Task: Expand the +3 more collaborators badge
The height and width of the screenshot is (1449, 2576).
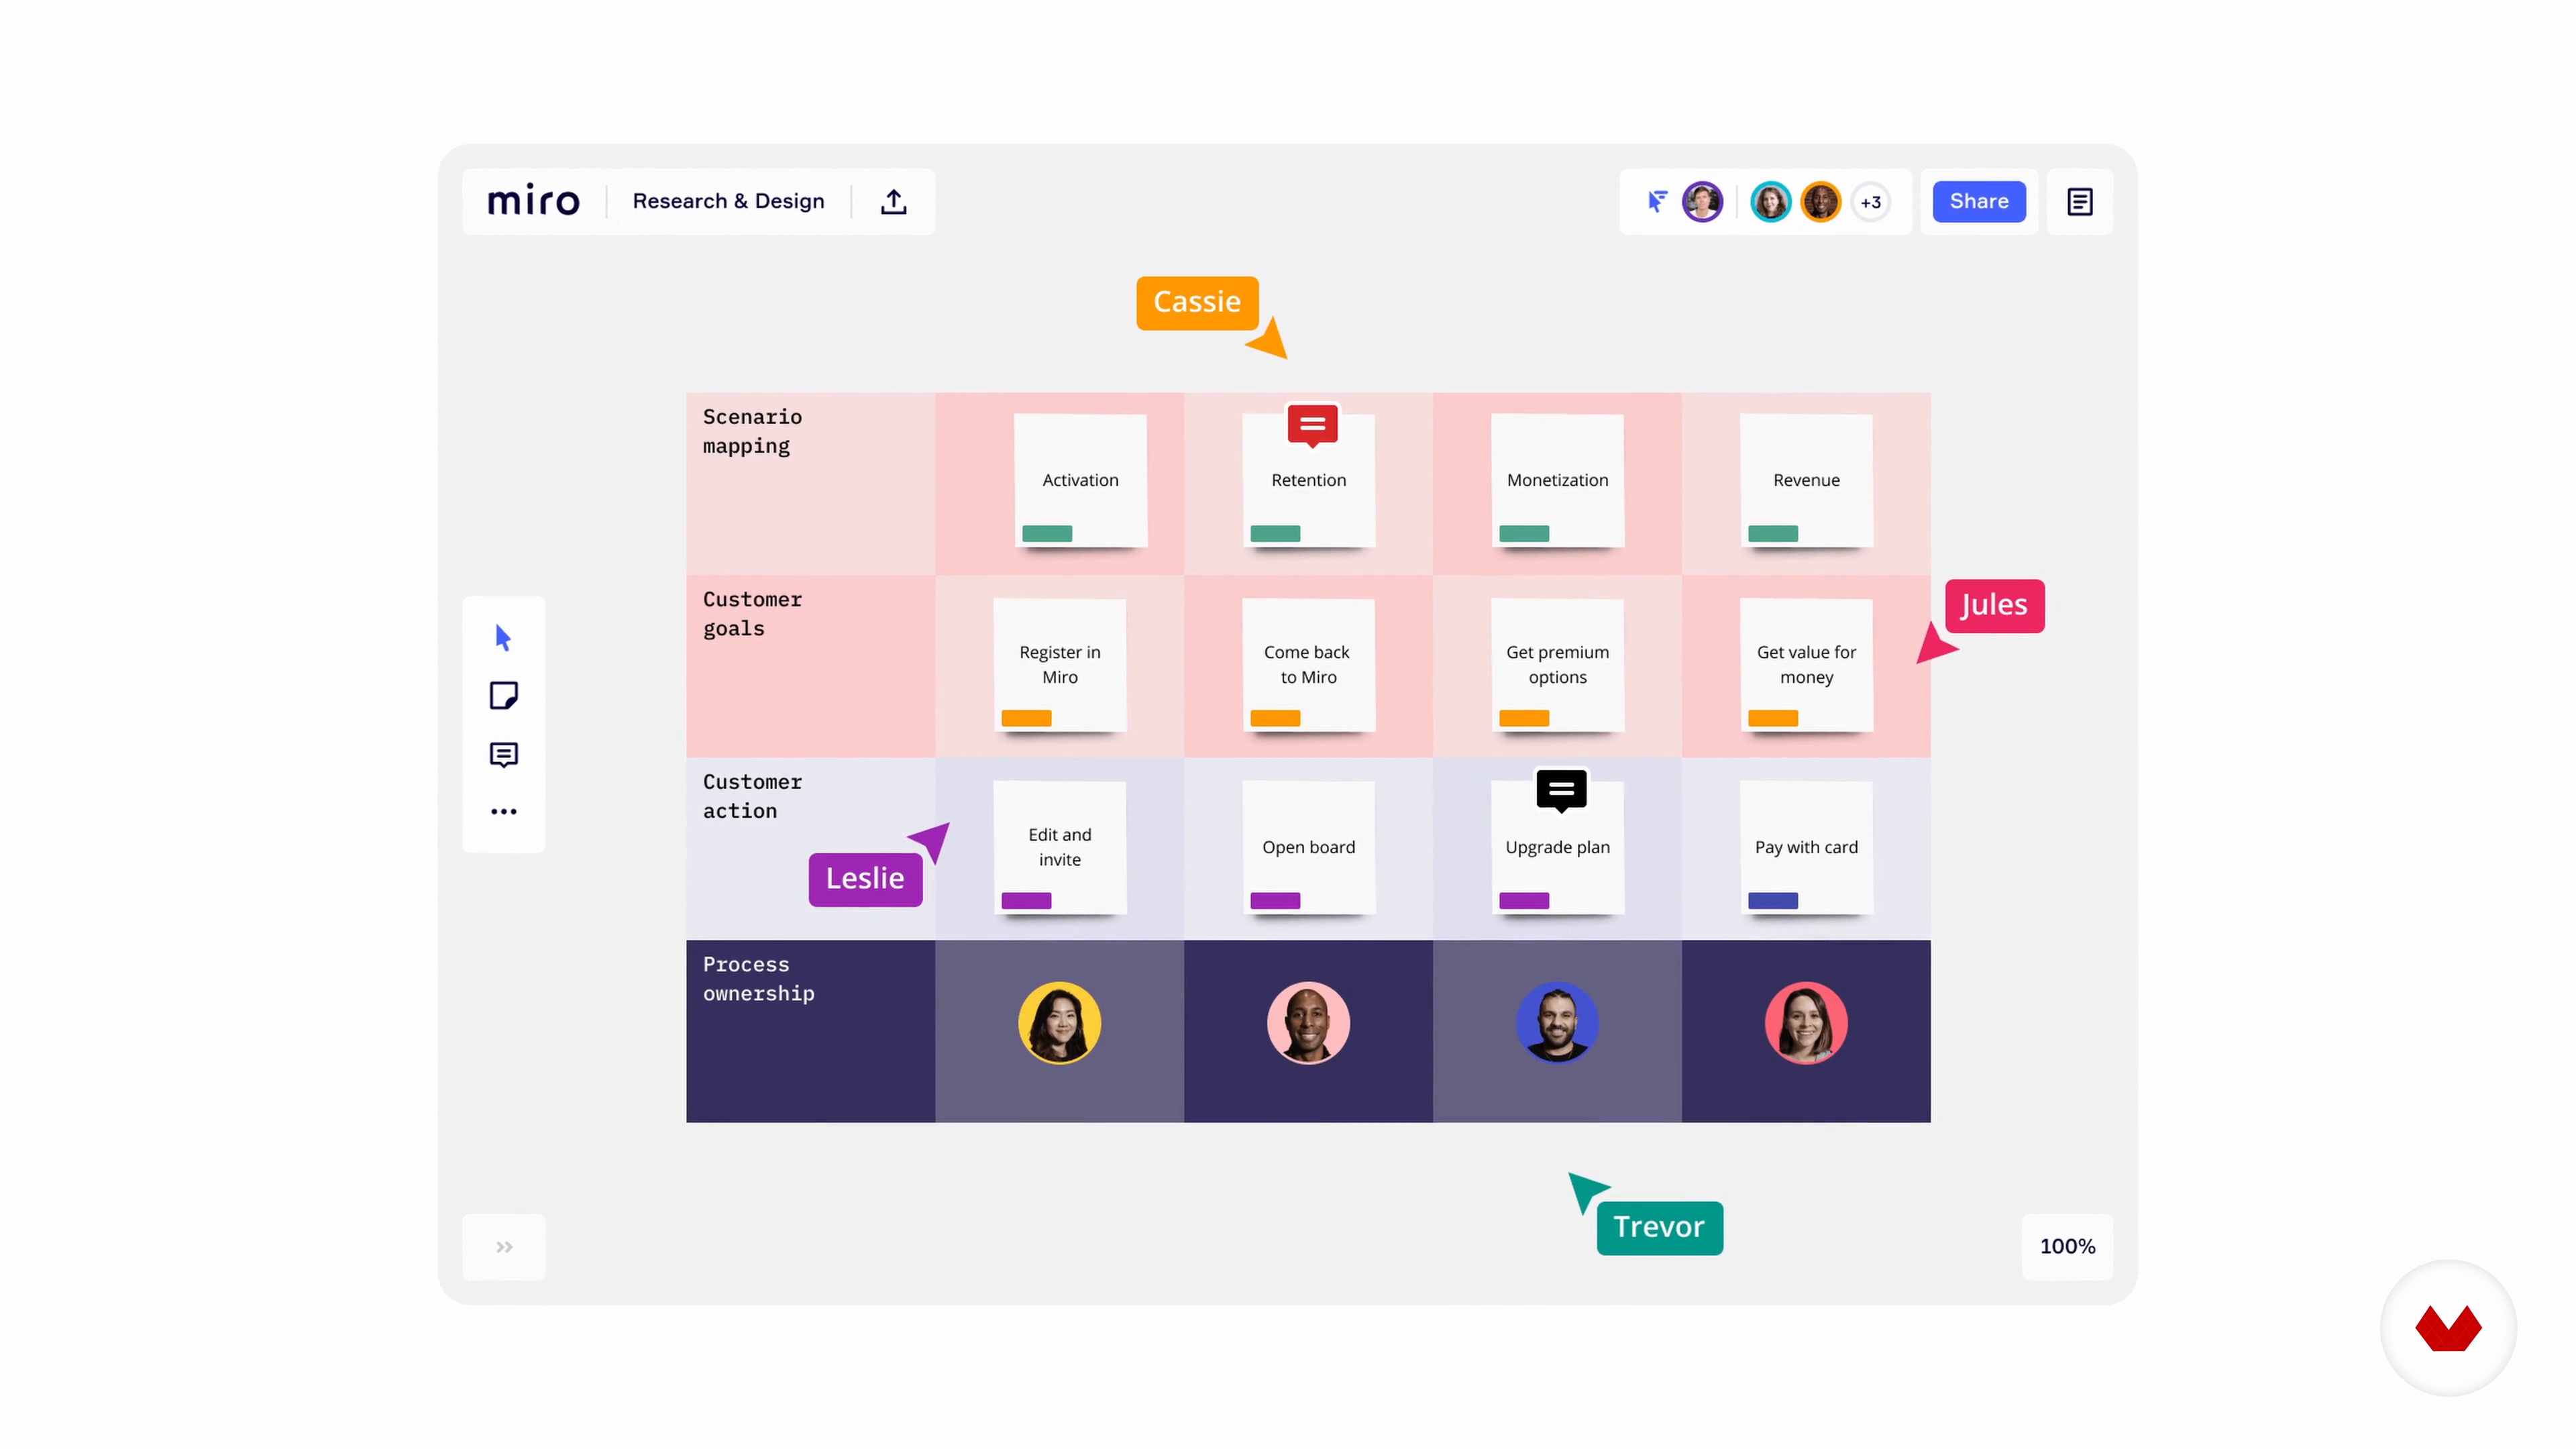Action: coord(1870,202)
